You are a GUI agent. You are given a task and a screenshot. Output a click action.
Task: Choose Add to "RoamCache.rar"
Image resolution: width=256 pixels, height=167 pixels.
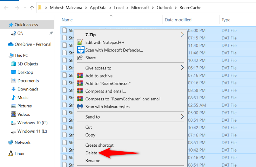click(x=130, y=83)
